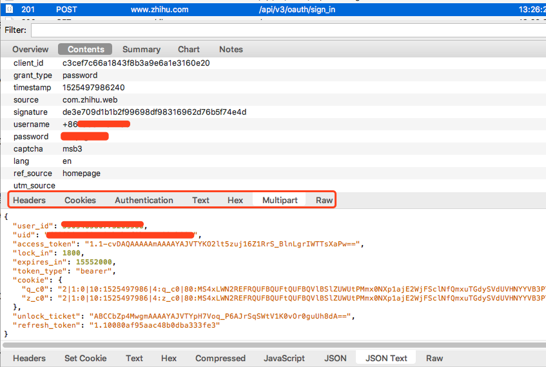Open request Authentication tab
Viewport: 546px width, 367px height.
[144, 201]
